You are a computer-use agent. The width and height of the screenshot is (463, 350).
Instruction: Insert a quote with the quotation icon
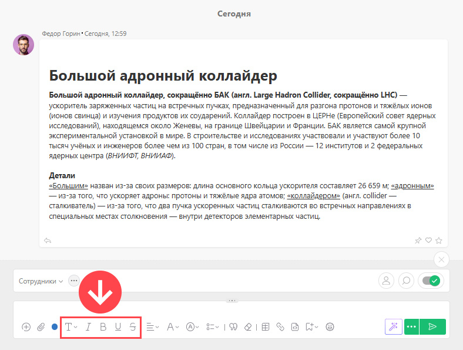[x=233, y=327]
